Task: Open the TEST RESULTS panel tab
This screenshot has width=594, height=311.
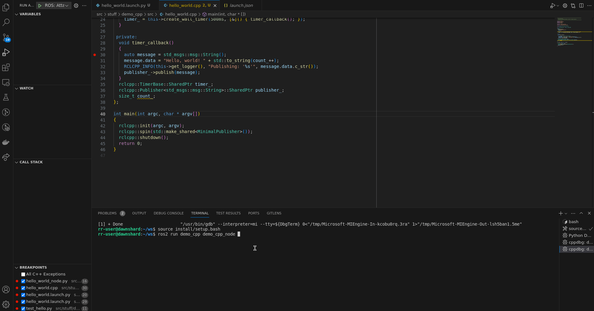Action: click(228, 213)
